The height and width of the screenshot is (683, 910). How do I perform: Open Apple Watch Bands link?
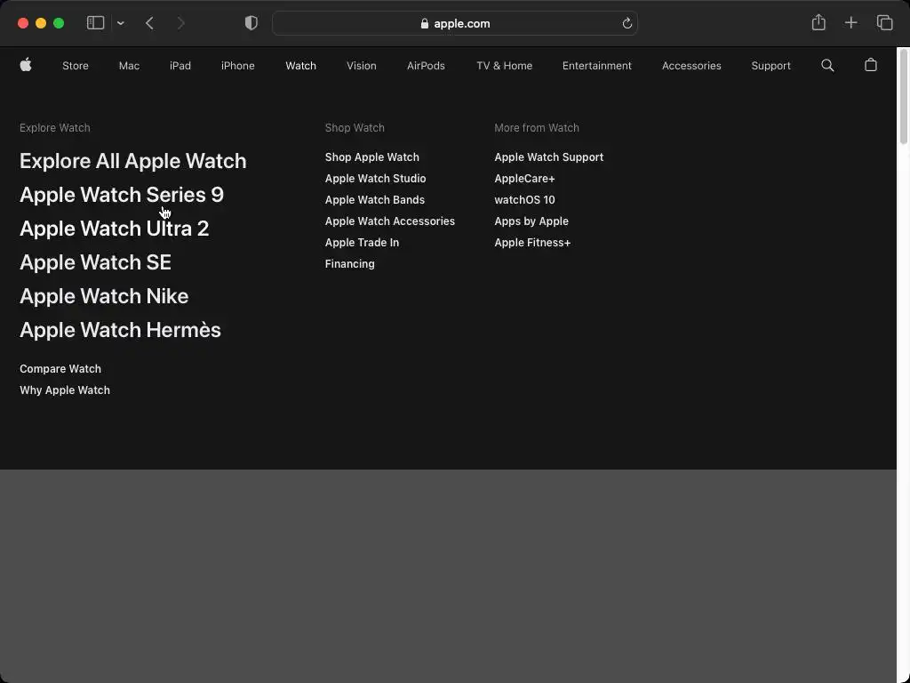[x=375, y=200]
